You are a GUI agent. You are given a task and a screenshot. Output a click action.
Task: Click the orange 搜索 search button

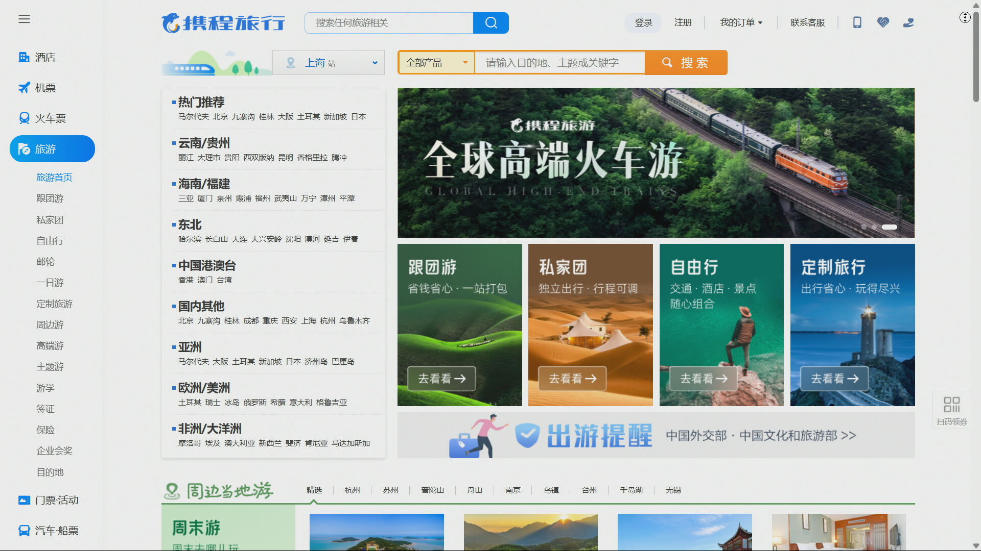pos(686,63)
